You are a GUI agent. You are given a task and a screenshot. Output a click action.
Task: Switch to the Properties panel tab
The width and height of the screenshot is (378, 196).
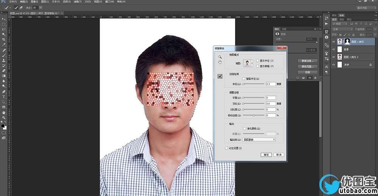click(x=277, y=29)
